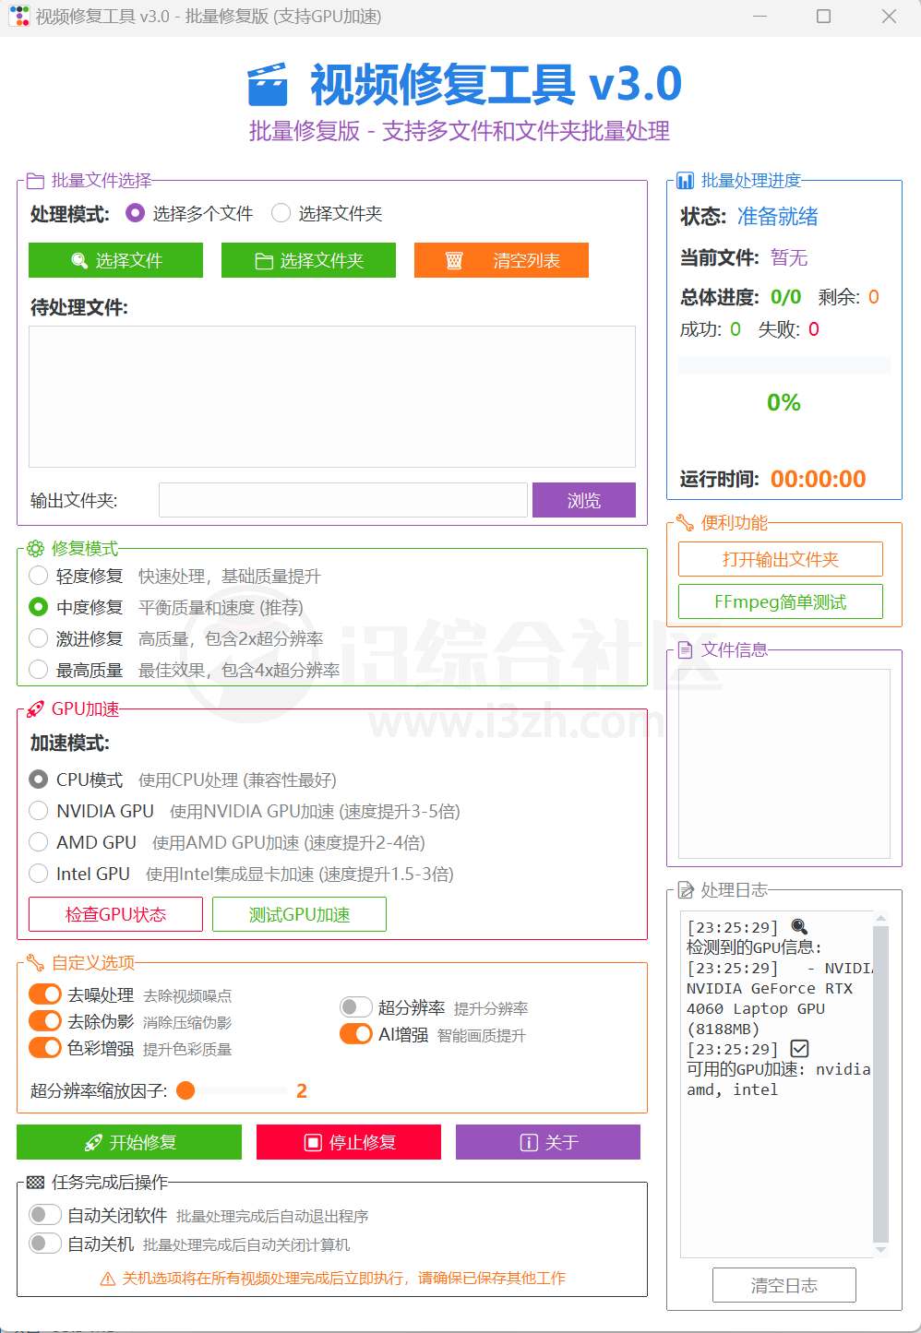Click 打开输出文件夹 button
Image resolution: width=921 pixels, height=1333 pixels.
click(781, 559)
